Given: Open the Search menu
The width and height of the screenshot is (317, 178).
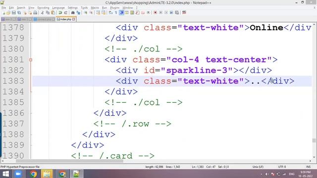Looking at the screenshot, I should point(21,8).
